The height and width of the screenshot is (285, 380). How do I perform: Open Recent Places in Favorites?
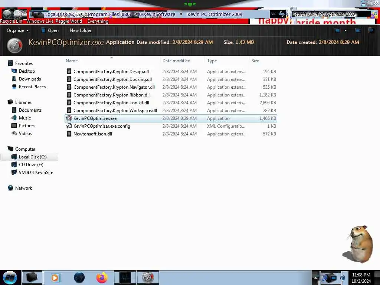click(32, 87)
